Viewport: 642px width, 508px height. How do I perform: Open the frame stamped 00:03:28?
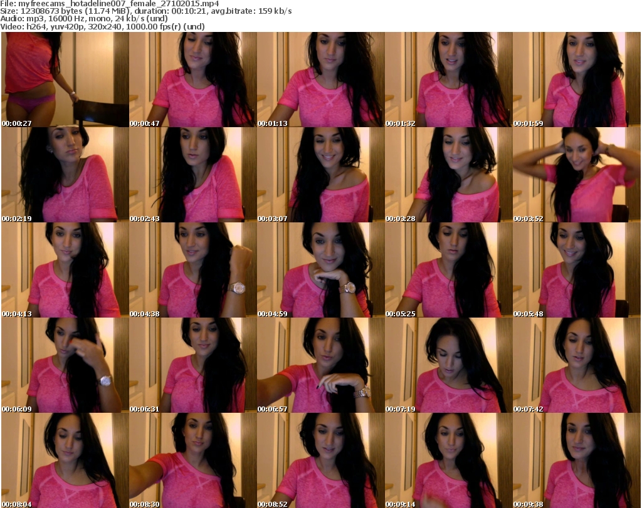tap(449, 175)
